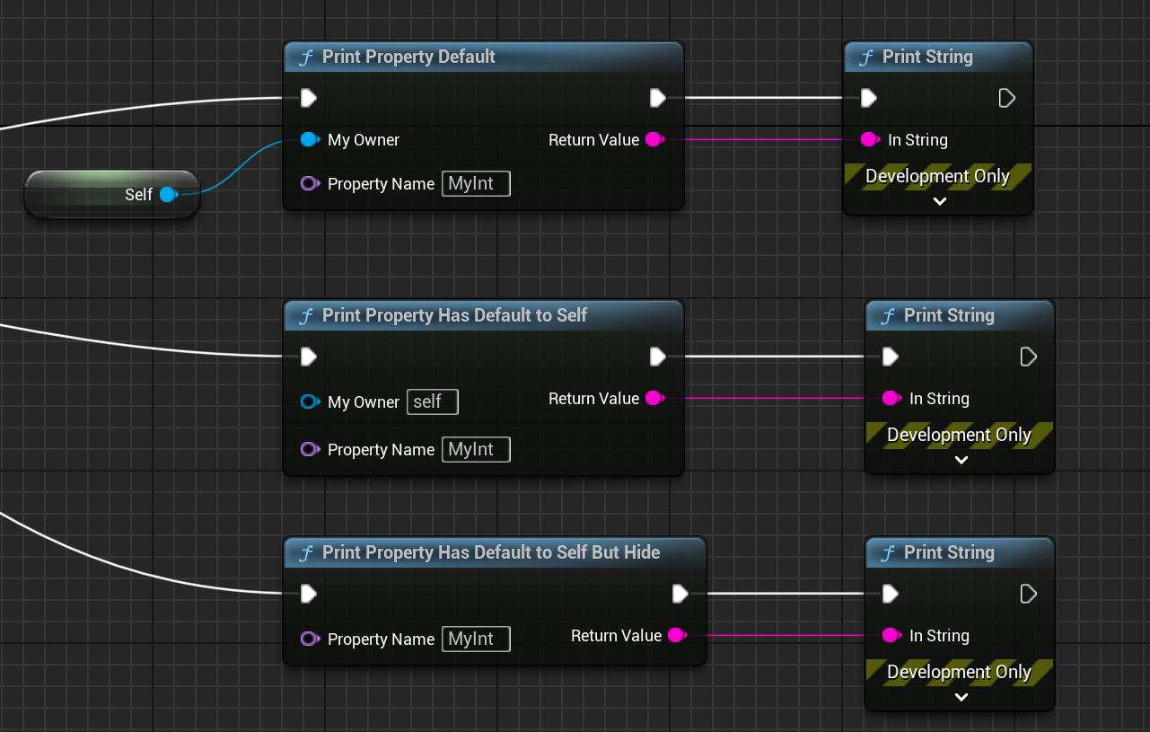This screenshot has width=1150, height=732.
Task: Click exec input pin of bottom Print String
Action: click(x=890, y=594)
